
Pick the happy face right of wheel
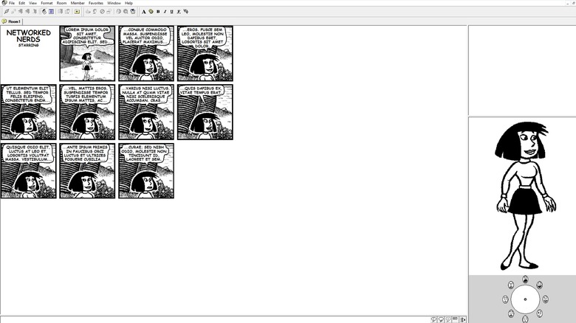tap(546, 299)
